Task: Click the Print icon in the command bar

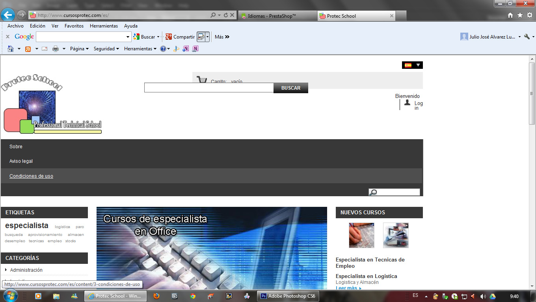Action: click(x=56, y=49)
